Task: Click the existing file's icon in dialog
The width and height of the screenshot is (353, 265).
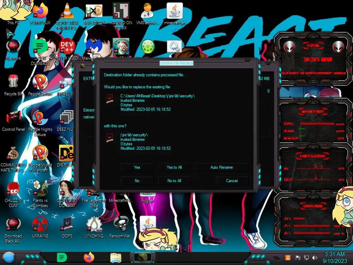Action: tap(110, 99)
